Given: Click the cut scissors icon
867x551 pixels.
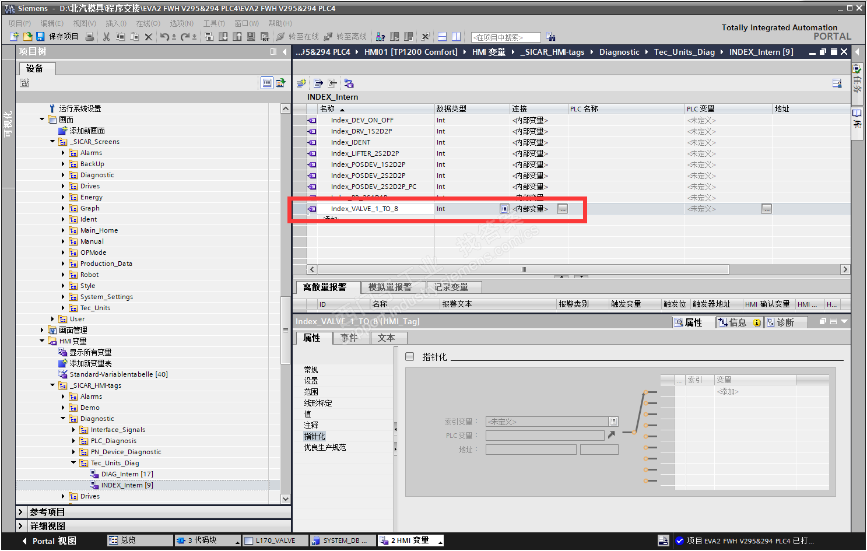Looking at the screenshot, I should tap(106, 37).
